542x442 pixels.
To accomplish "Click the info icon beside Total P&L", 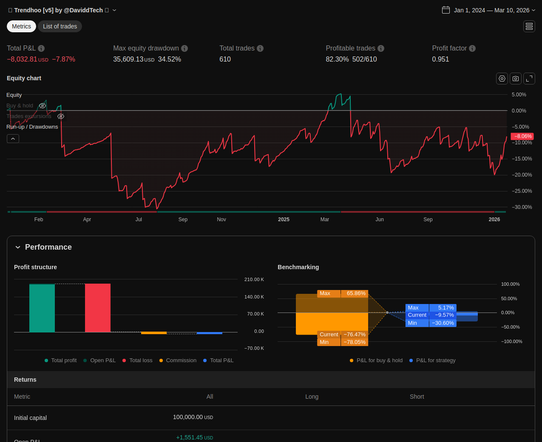I will [x=41, y=48].
